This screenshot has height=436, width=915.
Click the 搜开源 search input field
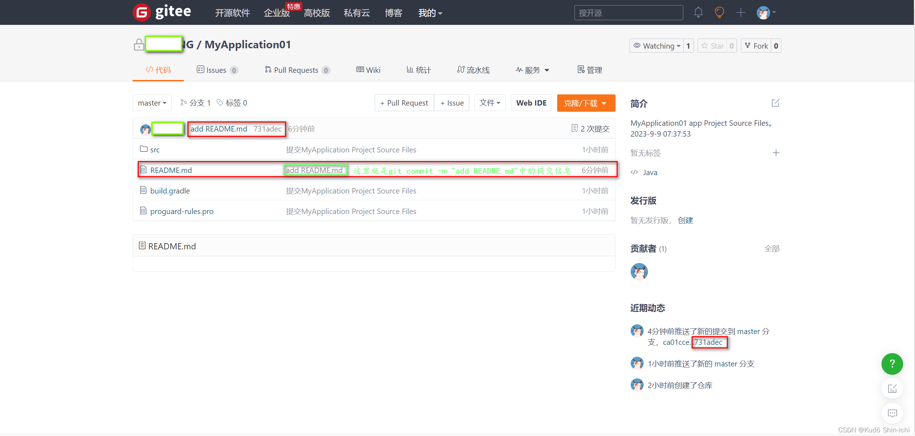(x=628, y=12)
